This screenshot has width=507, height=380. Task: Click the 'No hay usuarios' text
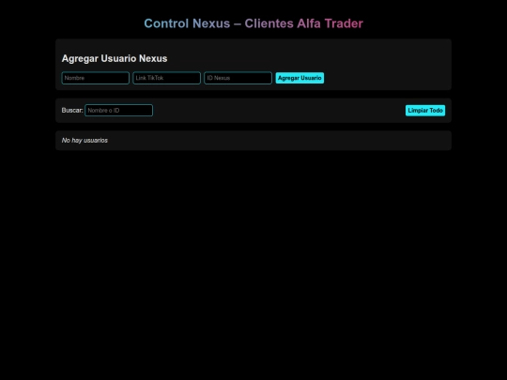[x=84, y=140]
